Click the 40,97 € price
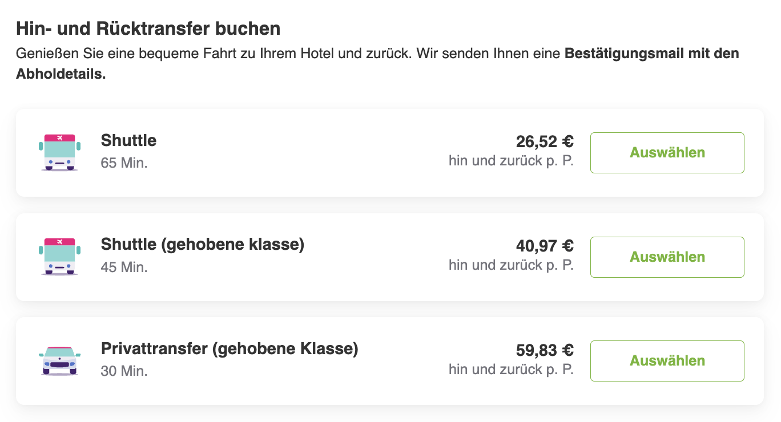This screenshot has height=422, width=781. click(x=545, y=246)
